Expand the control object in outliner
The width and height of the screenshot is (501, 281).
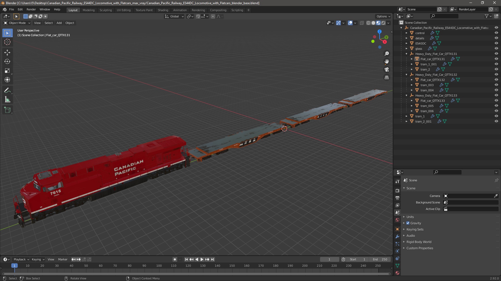[407, 33]
